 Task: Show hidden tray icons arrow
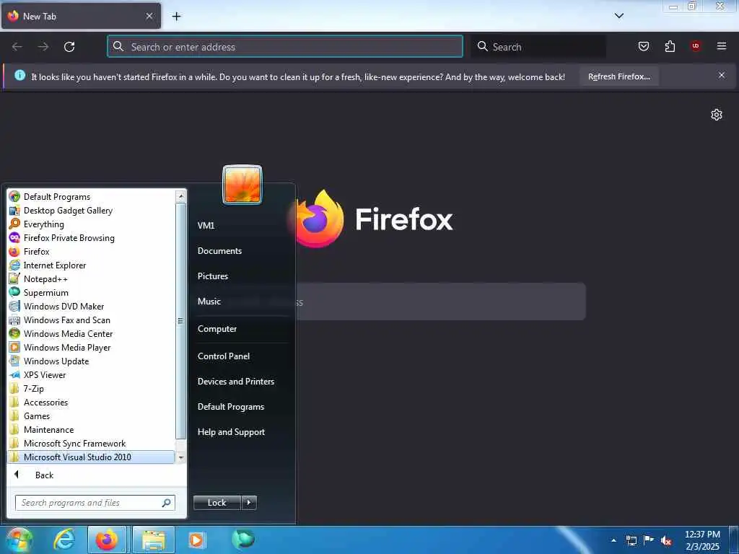point(613,540)
